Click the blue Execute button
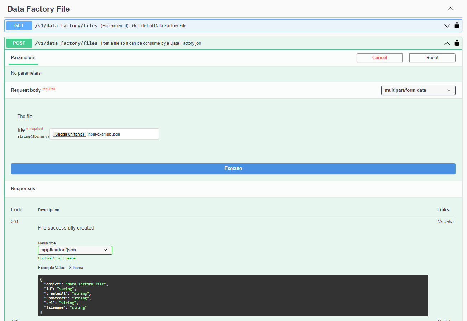Screen dimensions: 467x321 coord(233,169)
